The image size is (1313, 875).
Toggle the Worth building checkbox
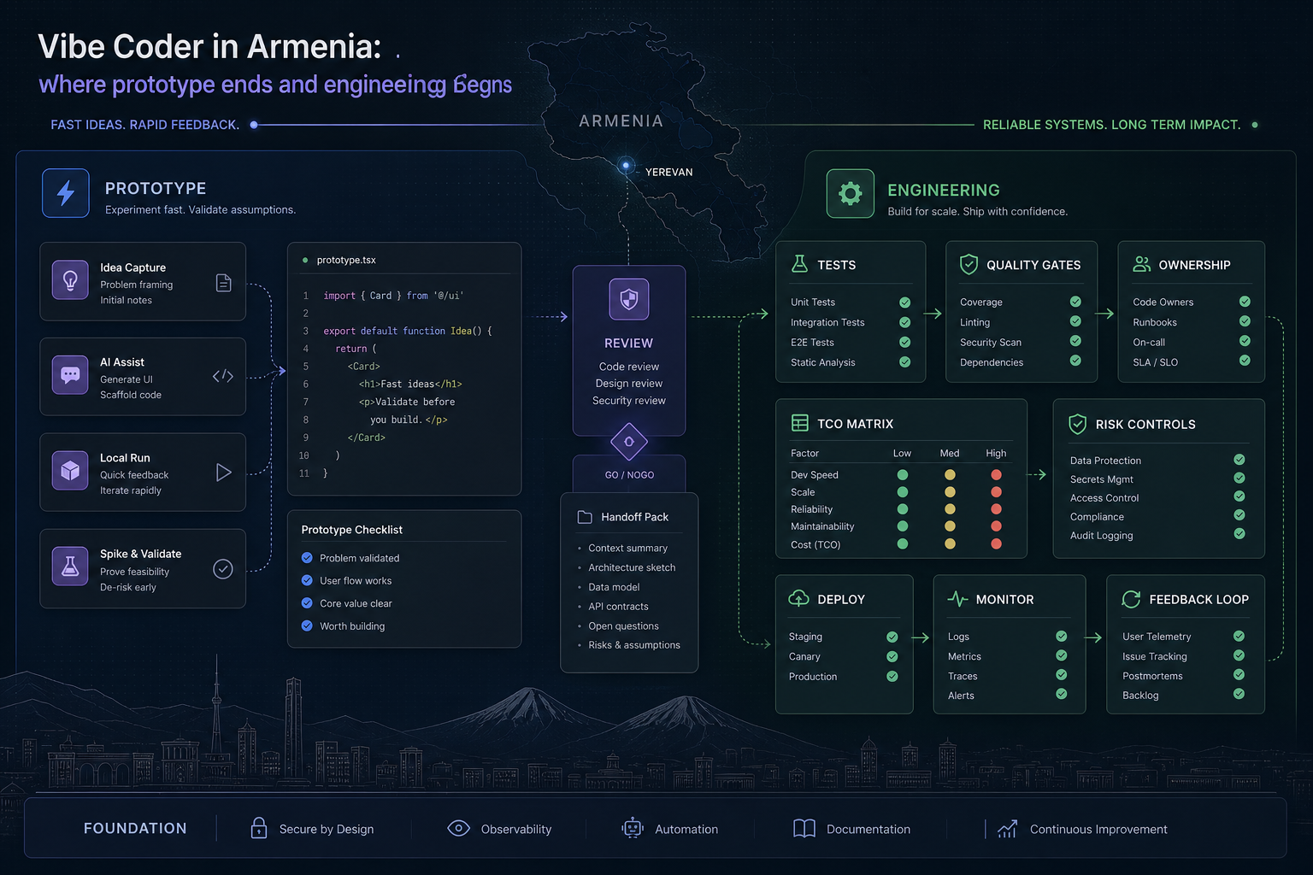click(x=307, y=625)
